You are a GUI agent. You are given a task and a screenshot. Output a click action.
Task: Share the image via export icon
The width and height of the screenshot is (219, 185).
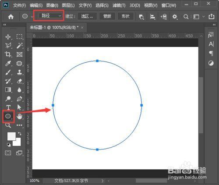point(212,17)
